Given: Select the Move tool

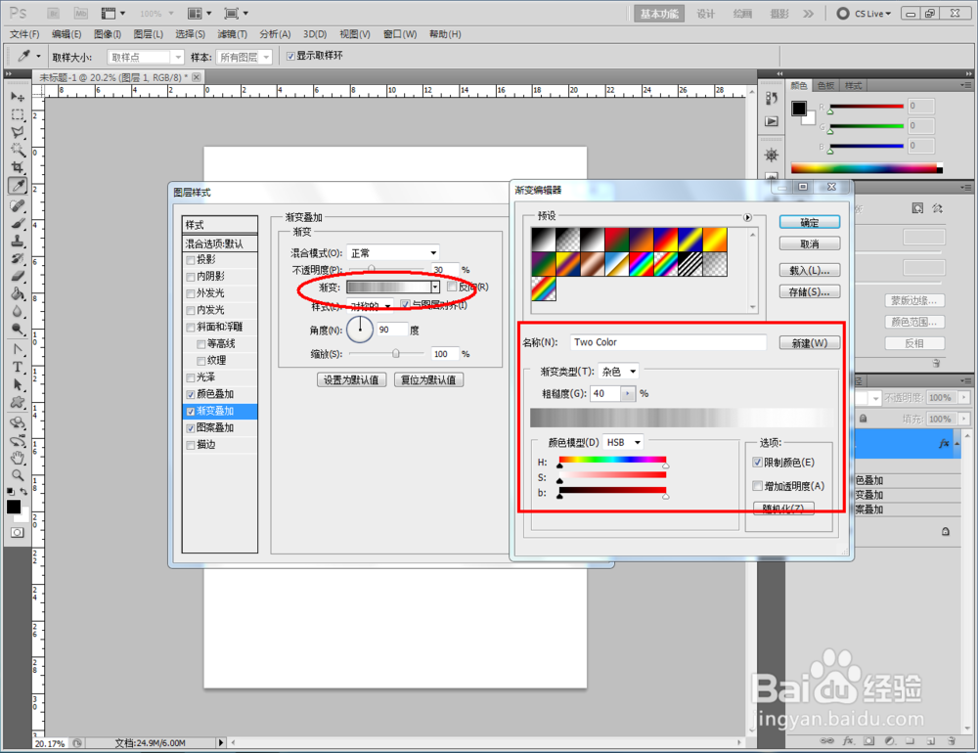Looking at the screenshot, I should point(18,97).
